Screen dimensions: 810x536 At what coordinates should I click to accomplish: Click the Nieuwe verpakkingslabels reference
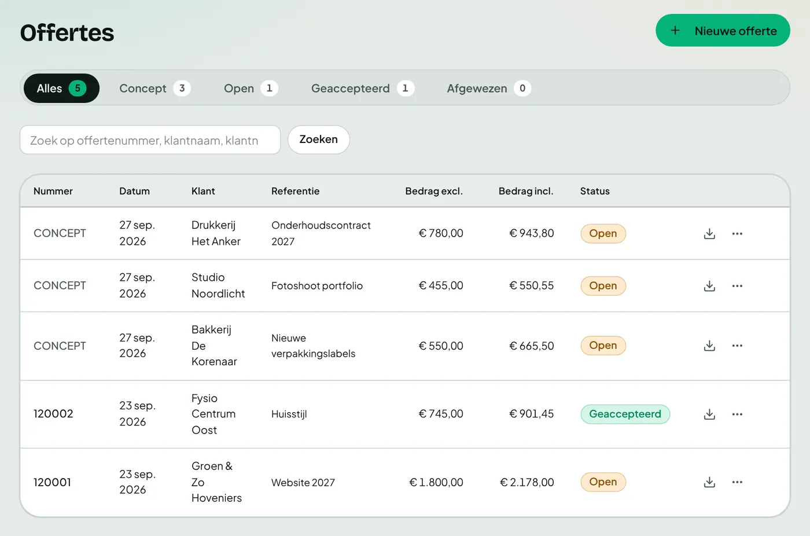point(314,346)
